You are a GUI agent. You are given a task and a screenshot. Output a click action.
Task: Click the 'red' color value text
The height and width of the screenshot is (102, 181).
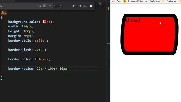[x=49, y=22]
